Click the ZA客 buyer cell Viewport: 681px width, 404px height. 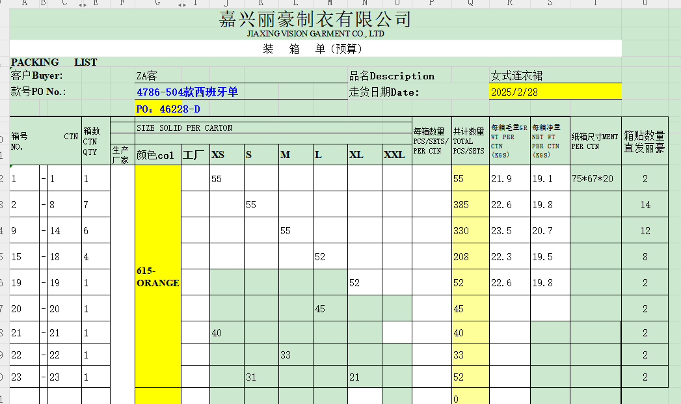[147, 76]
